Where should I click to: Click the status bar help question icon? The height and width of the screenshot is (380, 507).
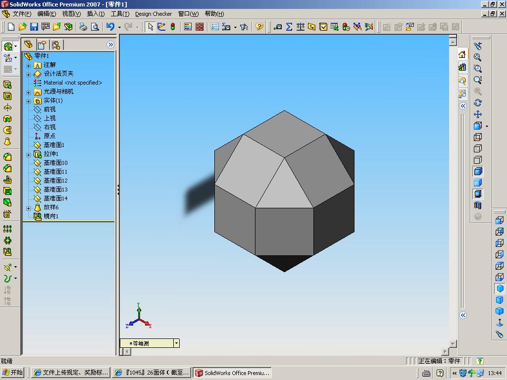click(x=480, y=361)
